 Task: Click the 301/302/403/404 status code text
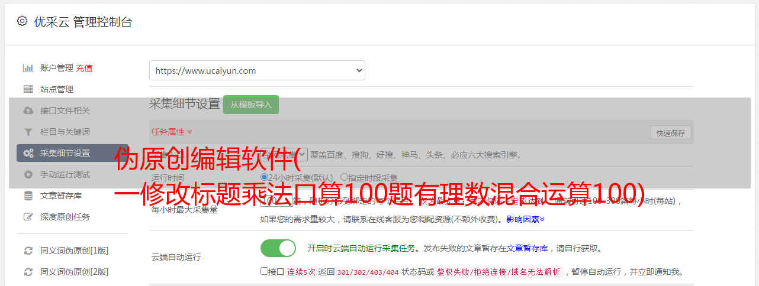click(368, 272)
